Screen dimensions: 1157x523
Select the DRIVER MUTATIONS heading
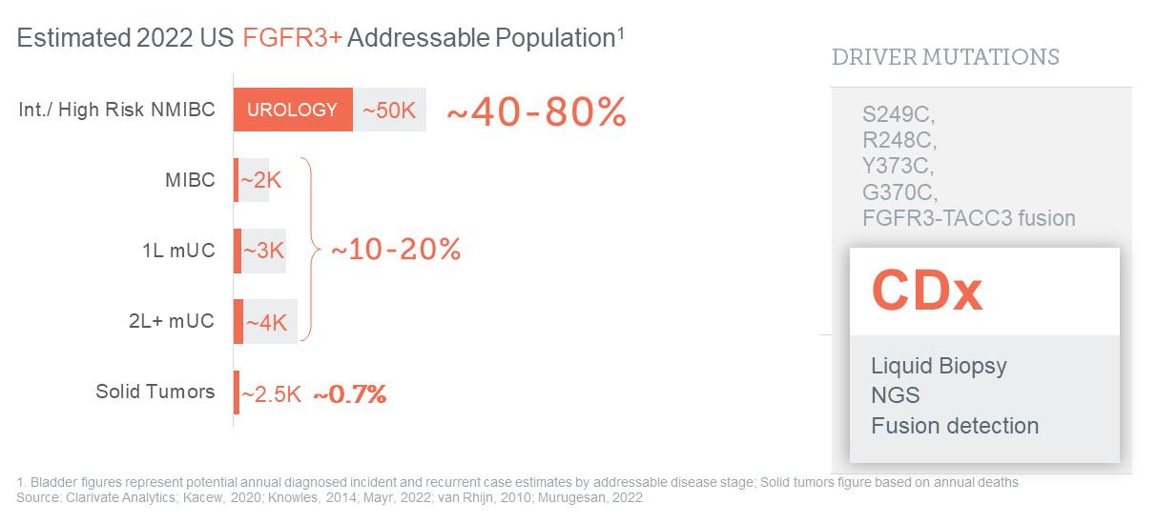pyautogui.click(x=945, y=57)
